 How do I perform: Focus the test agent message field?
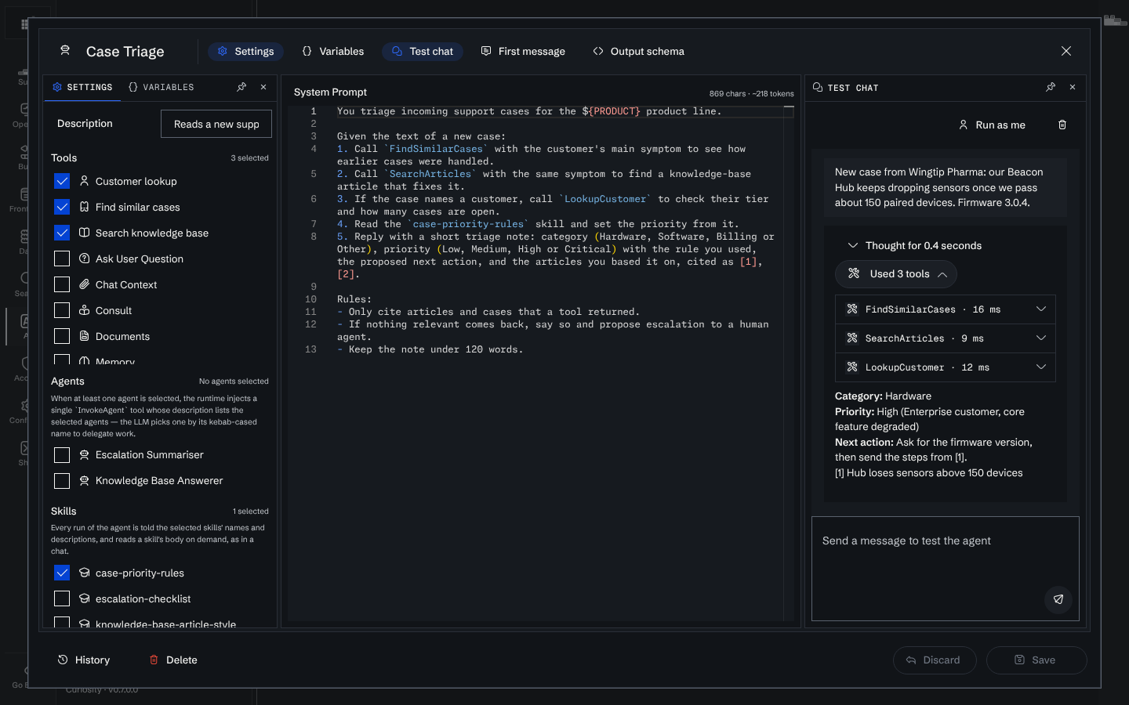coord(946,569)
